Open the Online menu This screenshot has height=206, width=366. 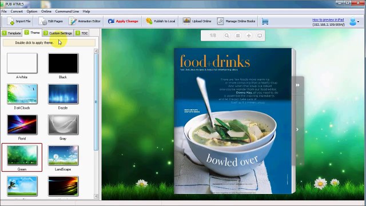click(46, 11)
